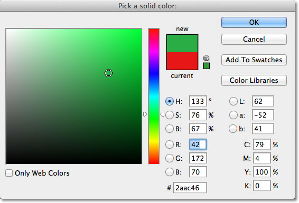
Task: Click the out-of-gamut warning cube icon
Action: coord(207,58)
